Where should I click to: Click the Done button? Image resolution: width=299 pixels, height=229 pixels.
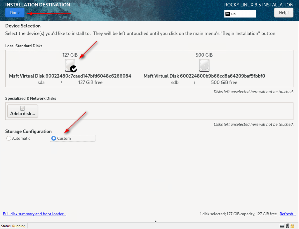[x=15, y=13]
